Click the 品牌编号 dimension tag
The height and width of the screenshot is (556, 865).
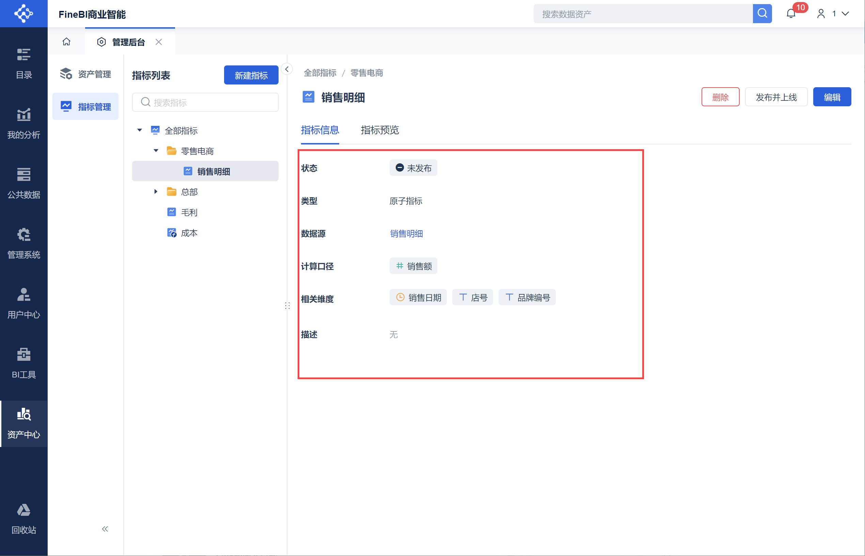527,297
